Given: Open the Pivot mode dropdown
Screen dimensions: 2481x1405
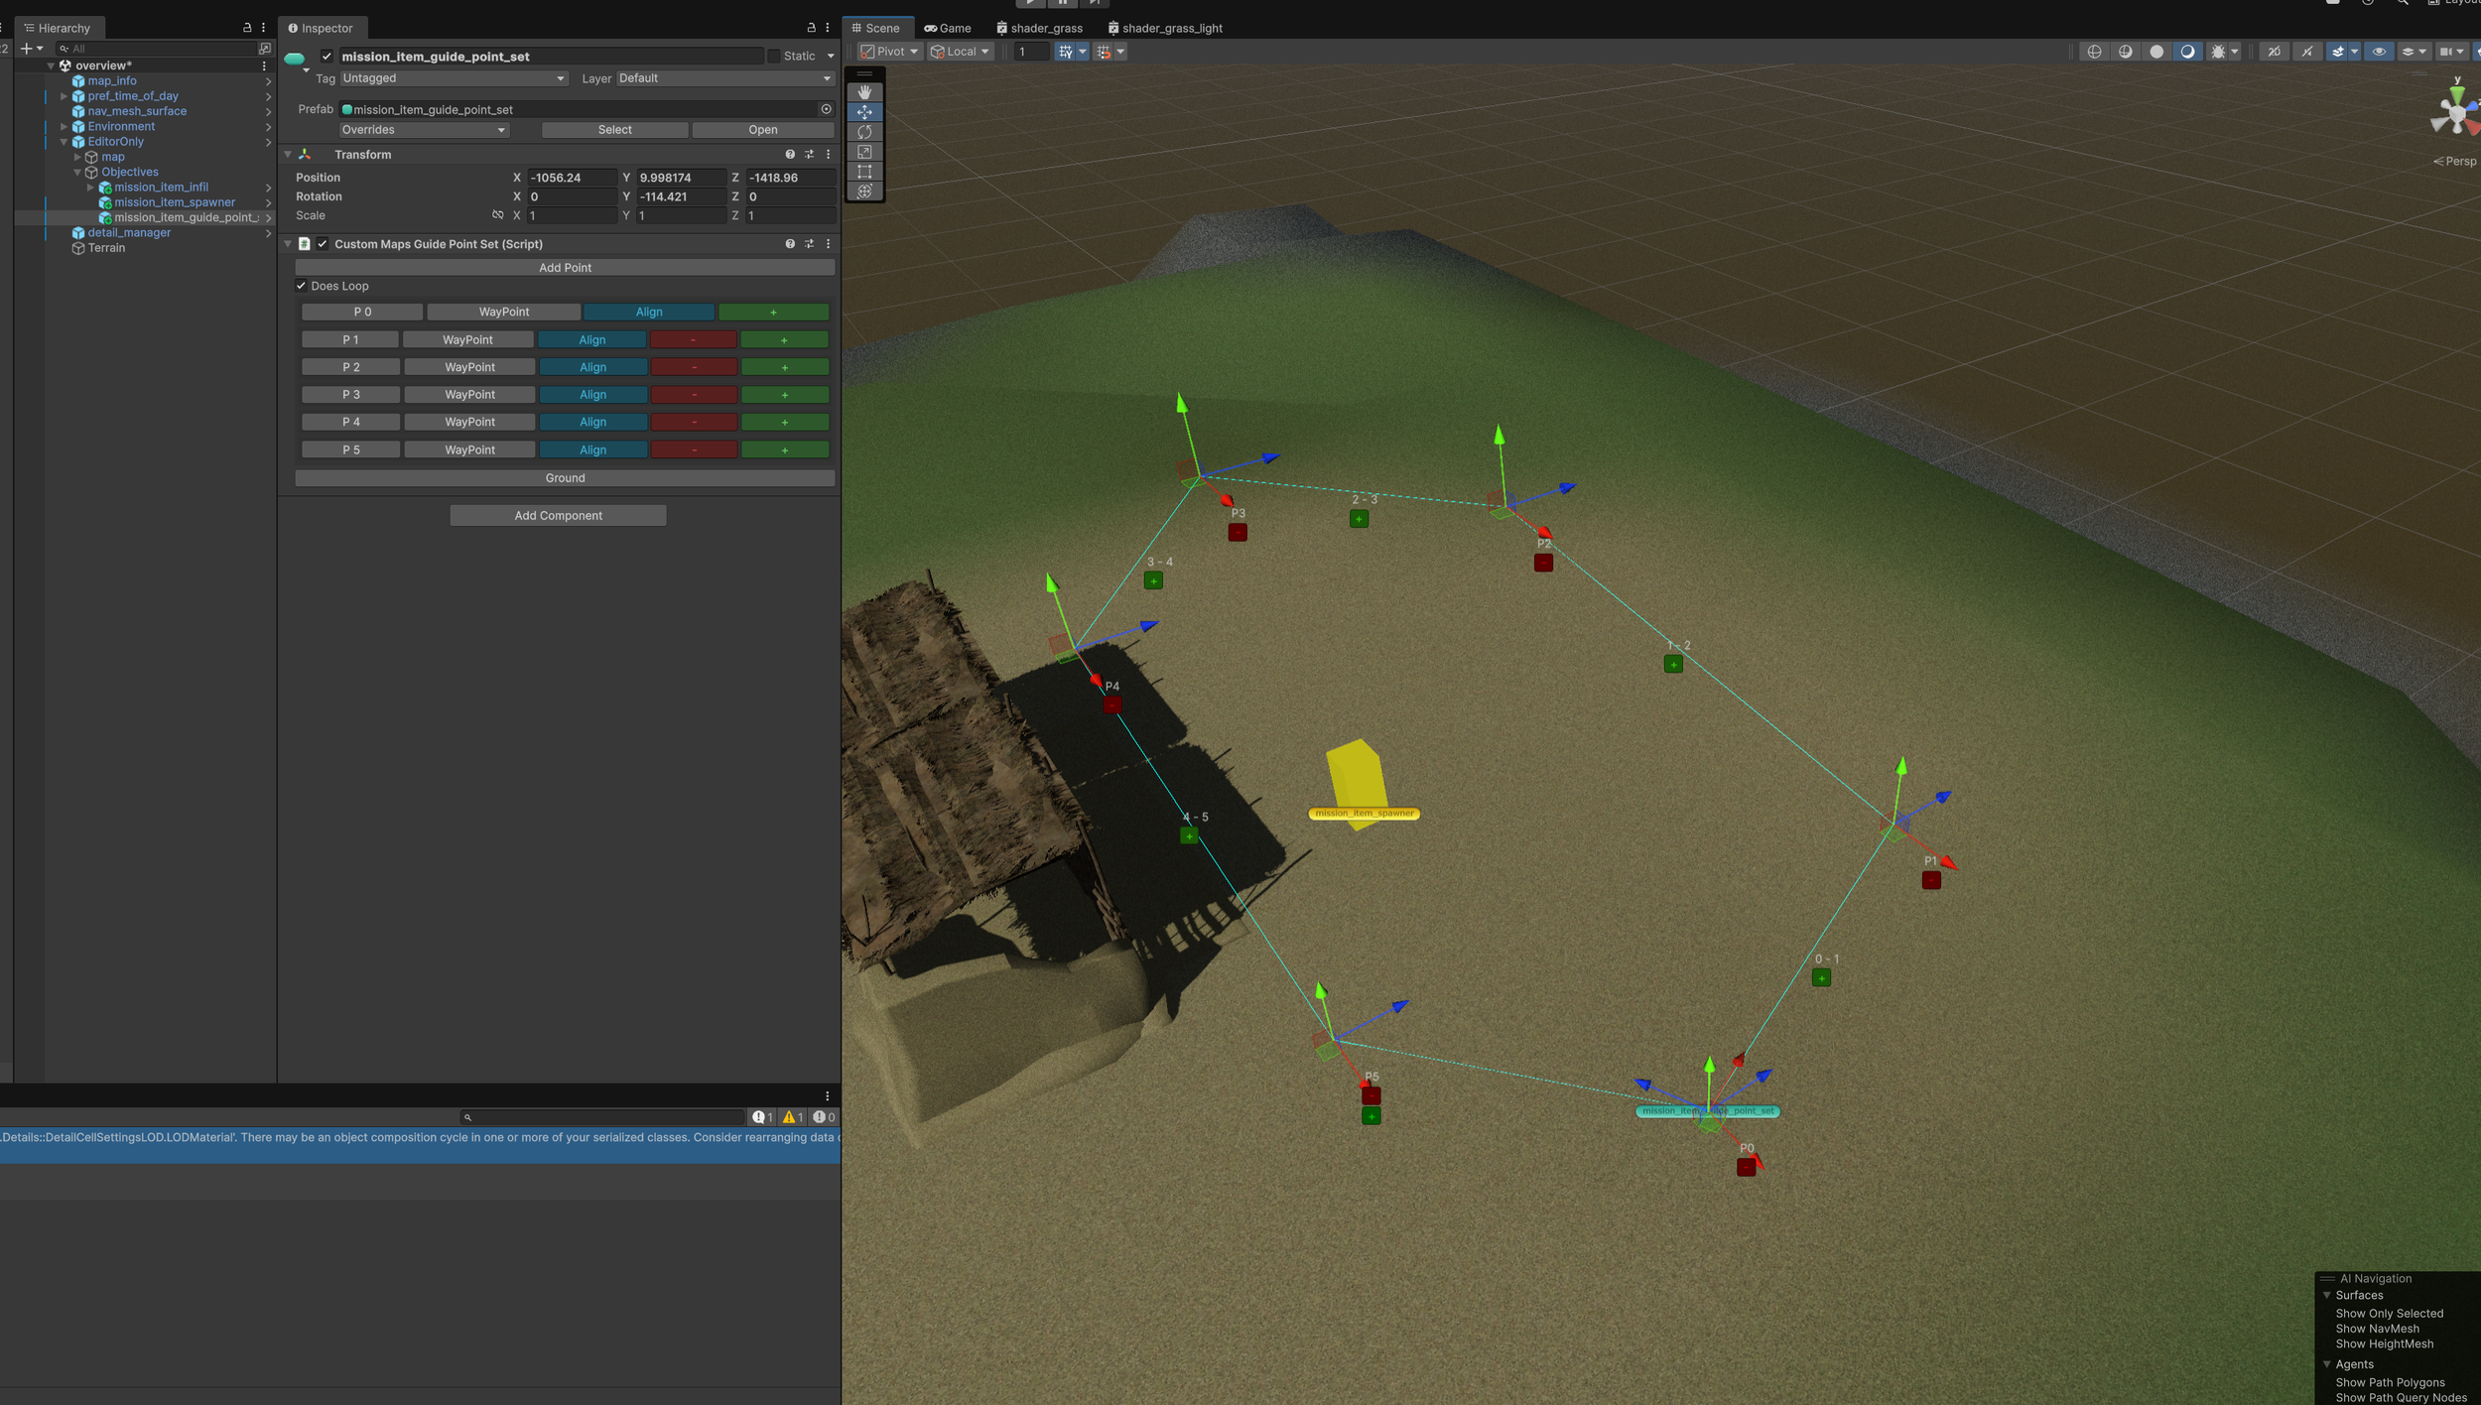Looking at the screenshot, I should (890, 52).
